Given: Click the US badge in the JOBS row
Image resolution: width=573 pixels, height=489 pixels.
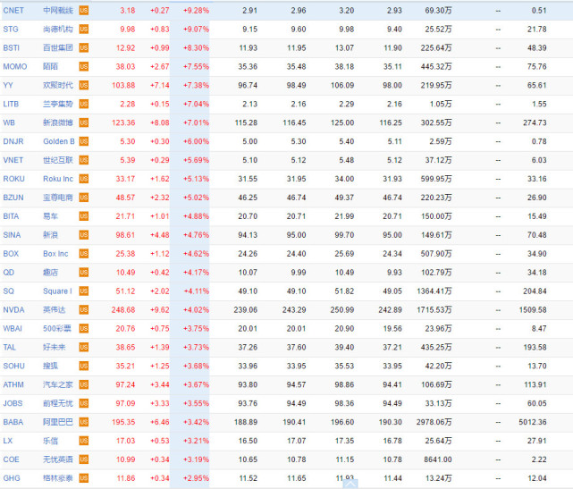Looking at the screenshot, I should point(84,403).
